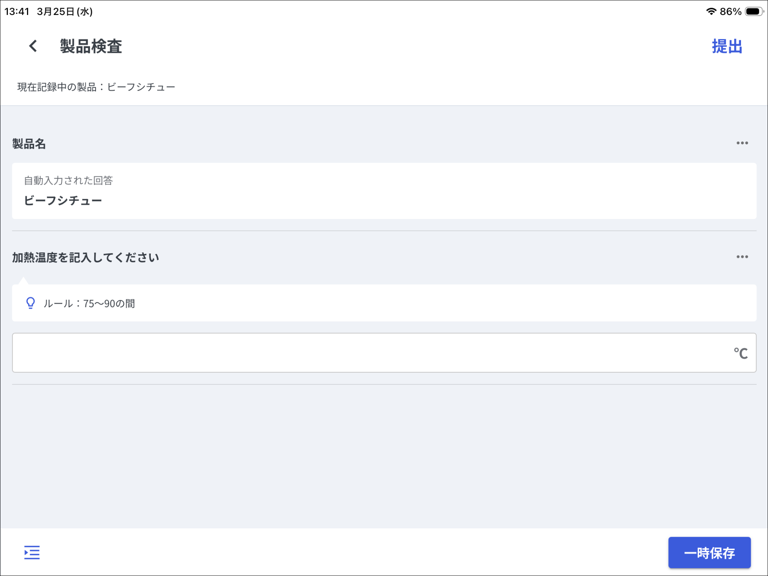Open the outline list icon at bottom-left
The width and height of the screenshot is (768, 576).
point(32,552)
